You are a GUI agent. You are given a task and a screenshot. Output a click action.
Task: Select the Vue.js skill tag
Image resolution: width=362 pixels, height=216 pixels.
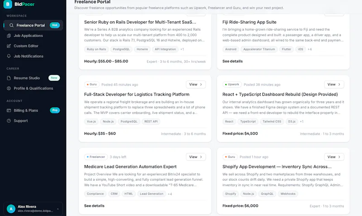click(x=91, y=122)
